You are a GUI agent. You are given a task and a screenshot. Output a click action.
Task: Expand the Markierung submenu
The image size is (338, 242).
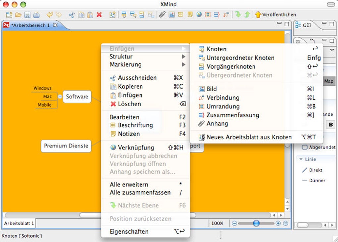point(145,64)
